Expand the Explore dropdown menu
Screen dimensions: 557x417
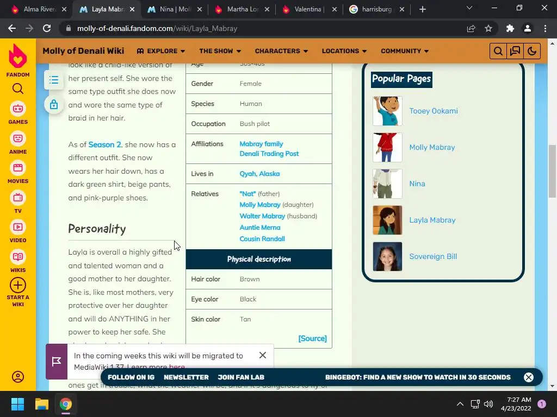point(161,51)
